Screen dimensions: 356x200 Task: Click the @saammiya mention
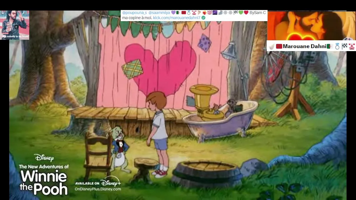[159, 13]
